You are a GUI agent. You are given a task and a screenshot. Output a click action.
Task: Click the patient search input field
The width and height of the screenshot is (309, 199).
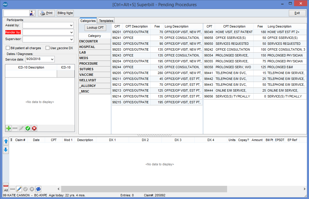[x=16, y=13]
